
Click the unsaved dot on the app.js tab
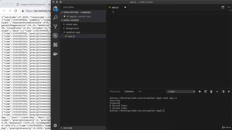click(125, 7)
